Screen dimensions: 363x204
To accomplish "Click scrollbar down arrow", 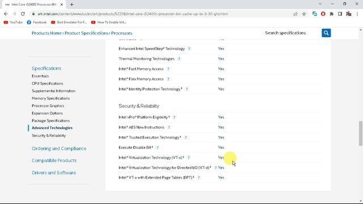I will (361, 201).
